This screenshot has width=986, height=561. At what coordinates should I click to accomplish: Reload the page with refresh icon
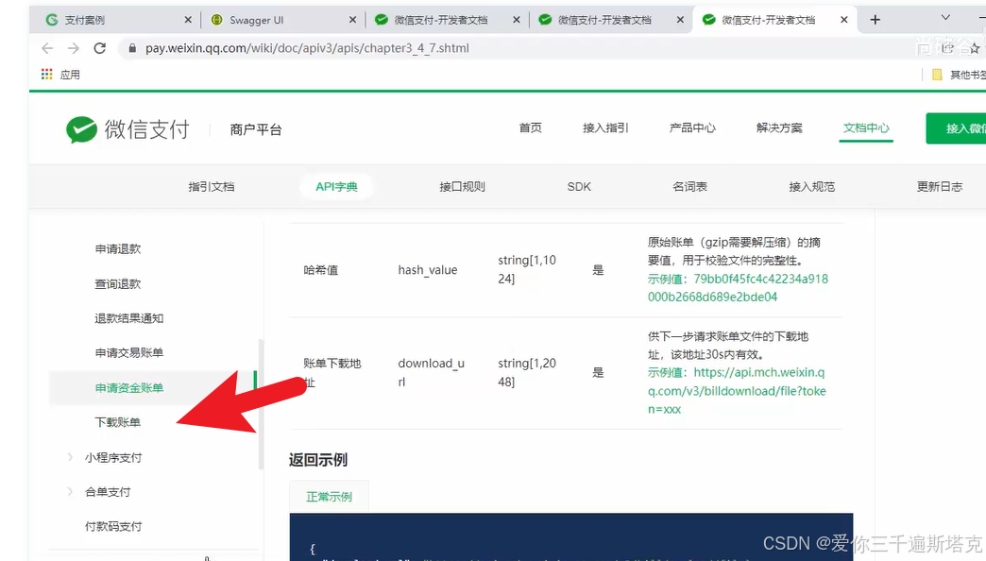click(99, 48)
